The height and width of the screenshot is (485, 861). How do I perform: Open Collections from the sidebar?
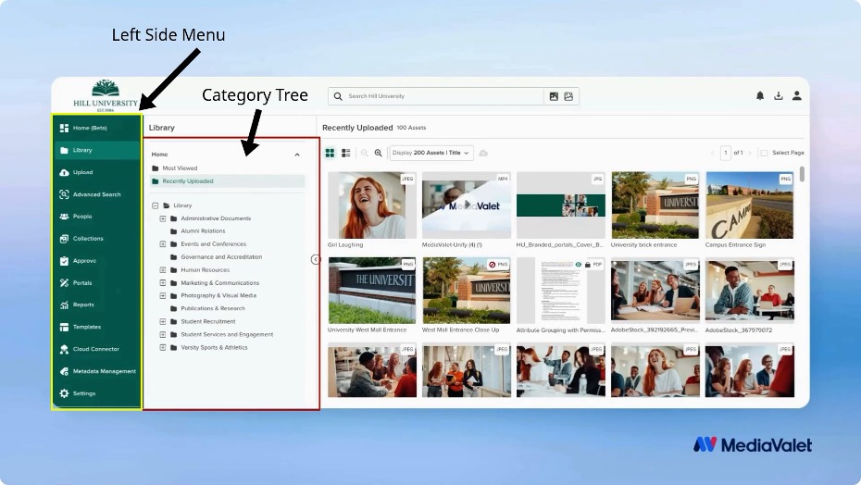(x=96, y=239)
